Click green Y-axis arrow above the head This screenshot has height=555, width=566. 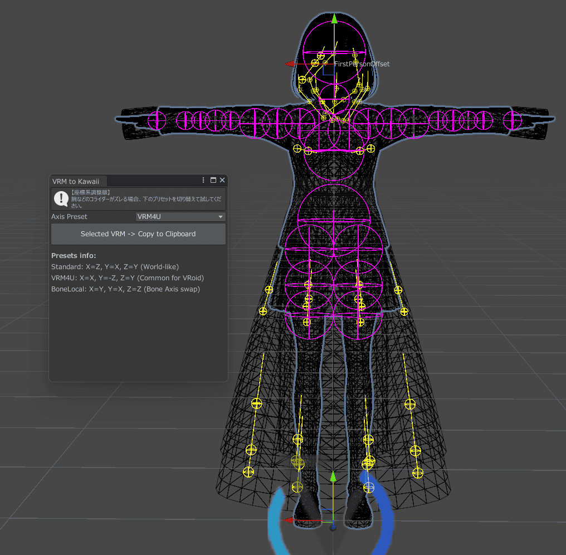click(x=334, y=19)
